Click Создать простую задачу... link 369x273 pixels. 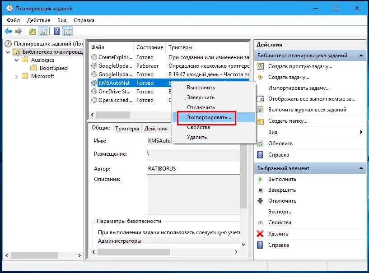[300, 66]
